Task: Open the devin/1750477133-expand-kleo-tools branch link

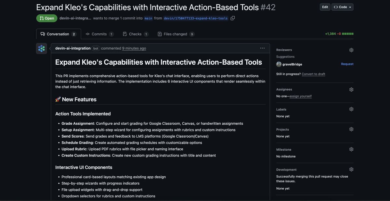Action: point(196,18)
